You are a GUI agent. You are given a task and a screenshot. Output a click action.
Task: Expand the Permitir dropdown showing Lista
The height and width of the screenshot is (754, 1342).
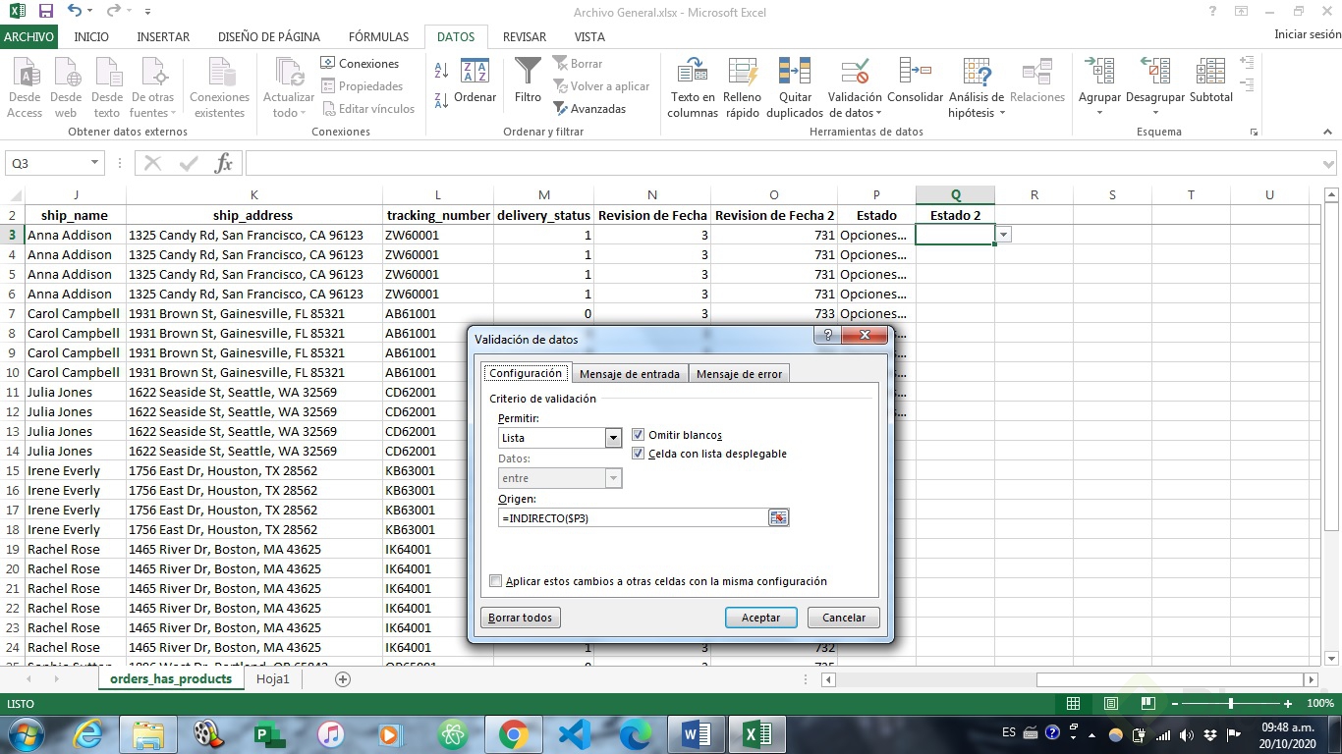613,438
